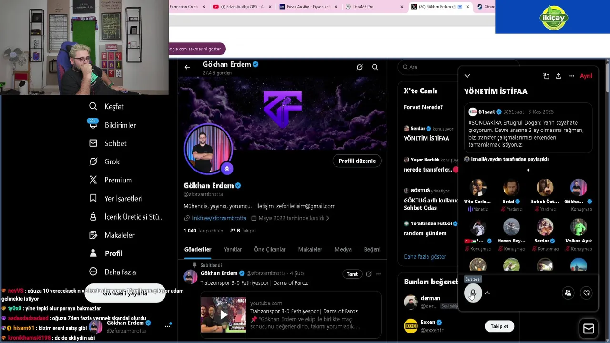Viewport: 610px width, 343px height.
Task: Mute the microphone in the Space
Action: (x=473, y=293)
